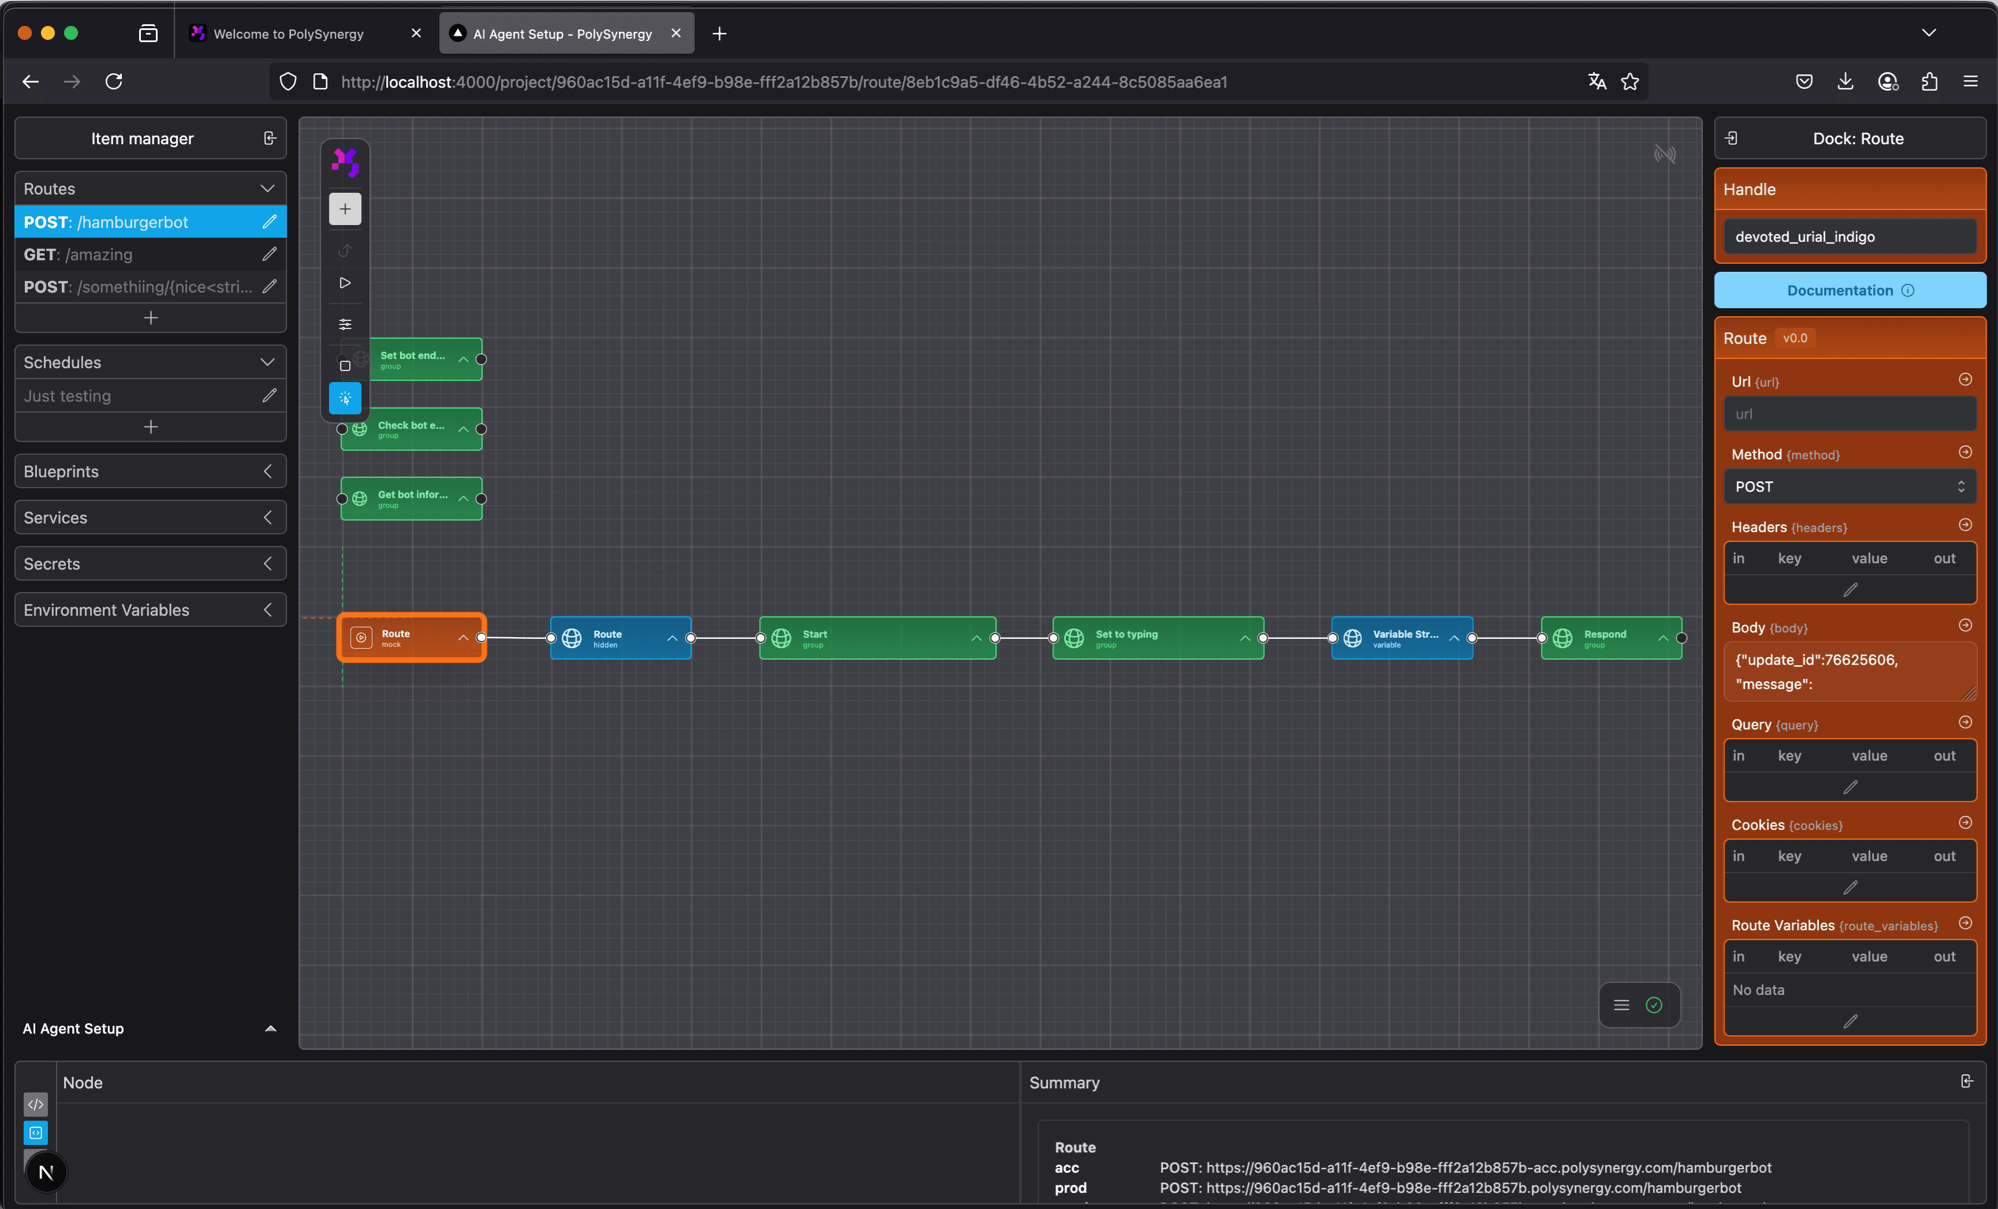The image size is (1998, 1209).
Task: Click the Next.js N dev indicator
Action: coord(46,1173)
